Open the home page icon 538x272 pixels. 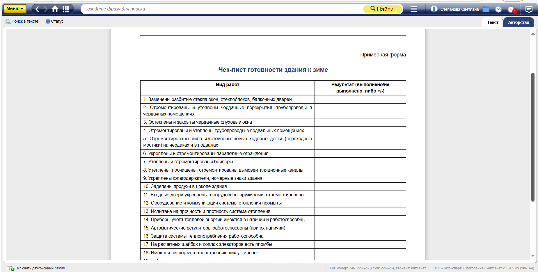pos(55,9)
